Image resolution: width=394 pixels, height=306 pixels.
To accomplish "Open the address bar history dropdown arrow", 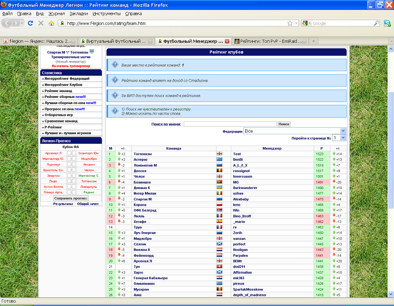I will point(296,23).
